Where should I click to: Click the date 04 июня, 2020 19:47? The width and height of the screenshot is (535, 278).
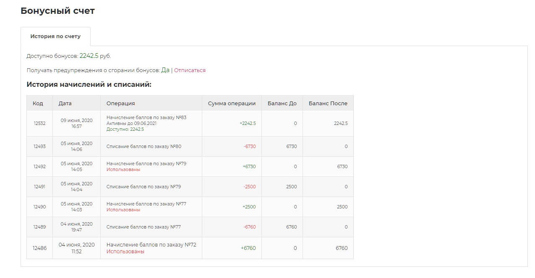[x=76, y=227]
